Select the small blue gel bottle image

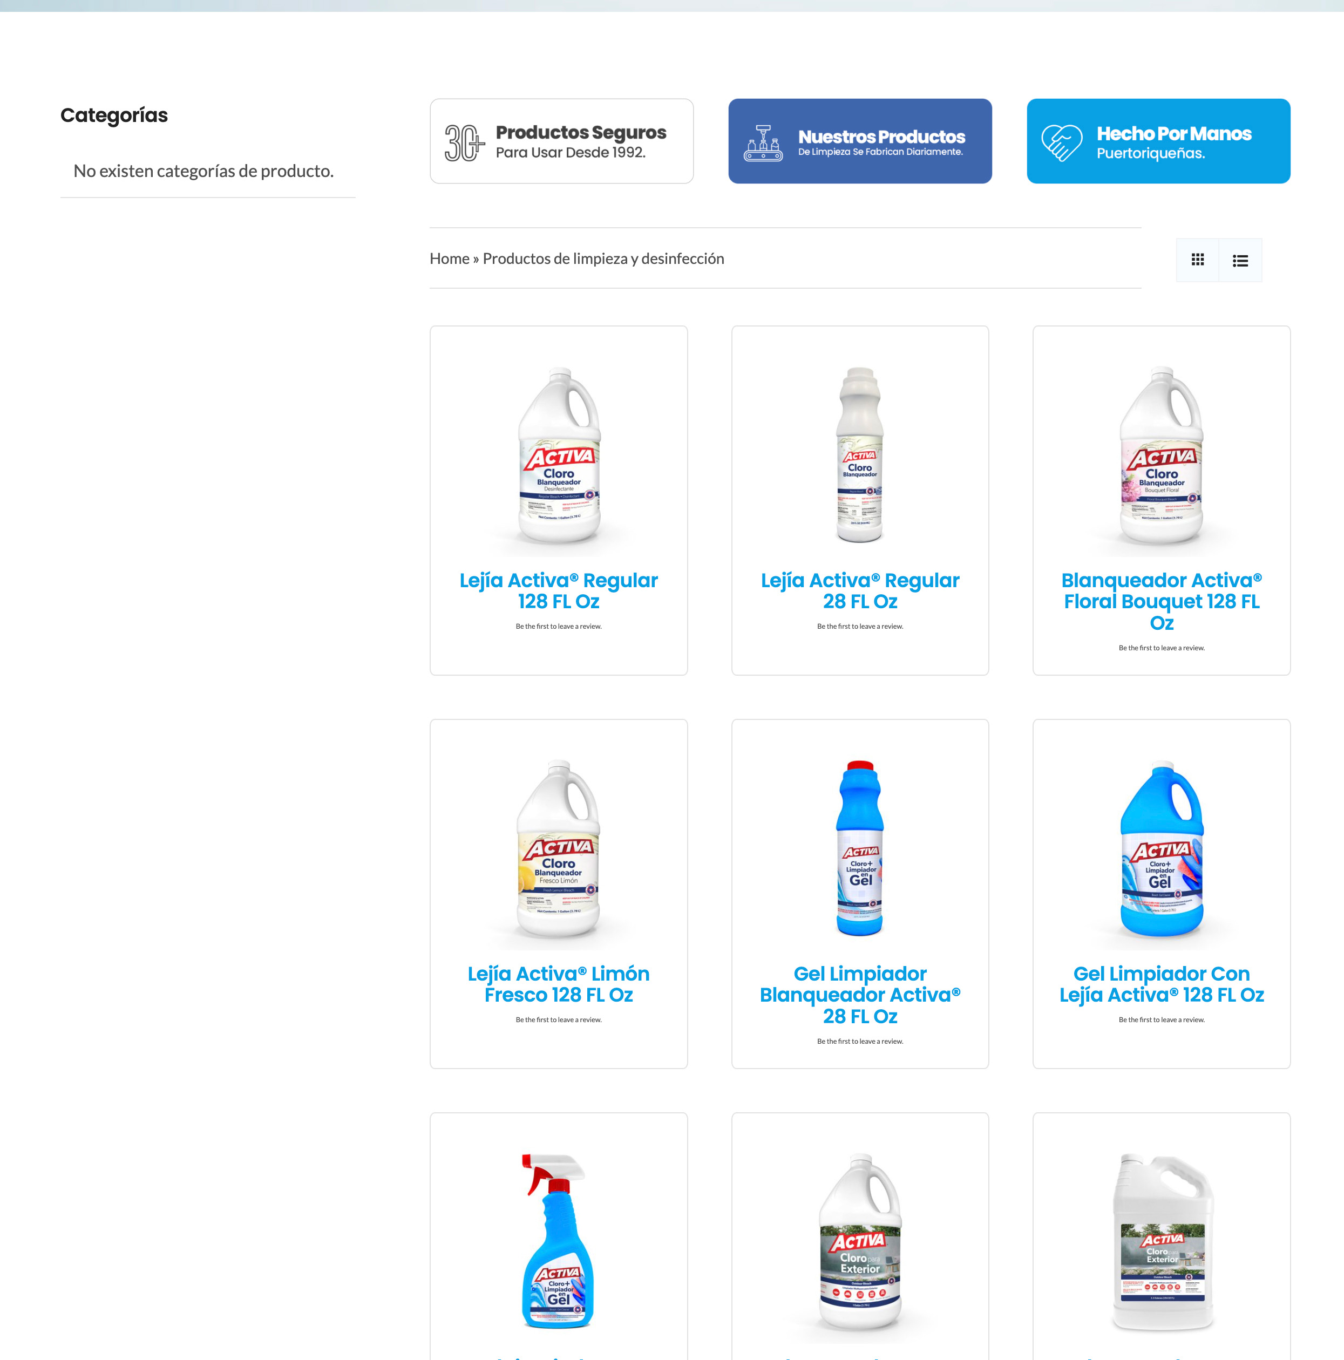tap(860, 848)
